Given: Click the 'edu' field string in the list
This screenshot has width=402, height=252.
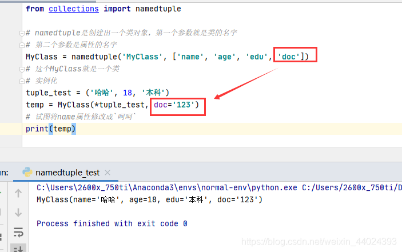Looking at the screenshot, I should point(257,57).
